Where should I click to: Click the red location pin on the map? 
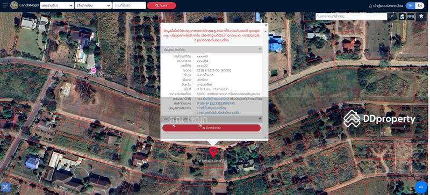pos(213,151)
